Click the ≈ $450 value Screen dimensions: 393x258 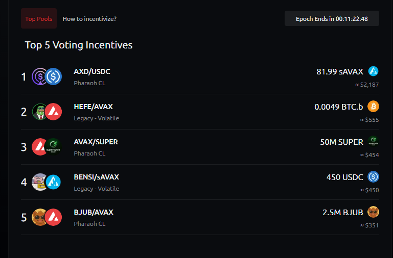[x=369, y=191]
